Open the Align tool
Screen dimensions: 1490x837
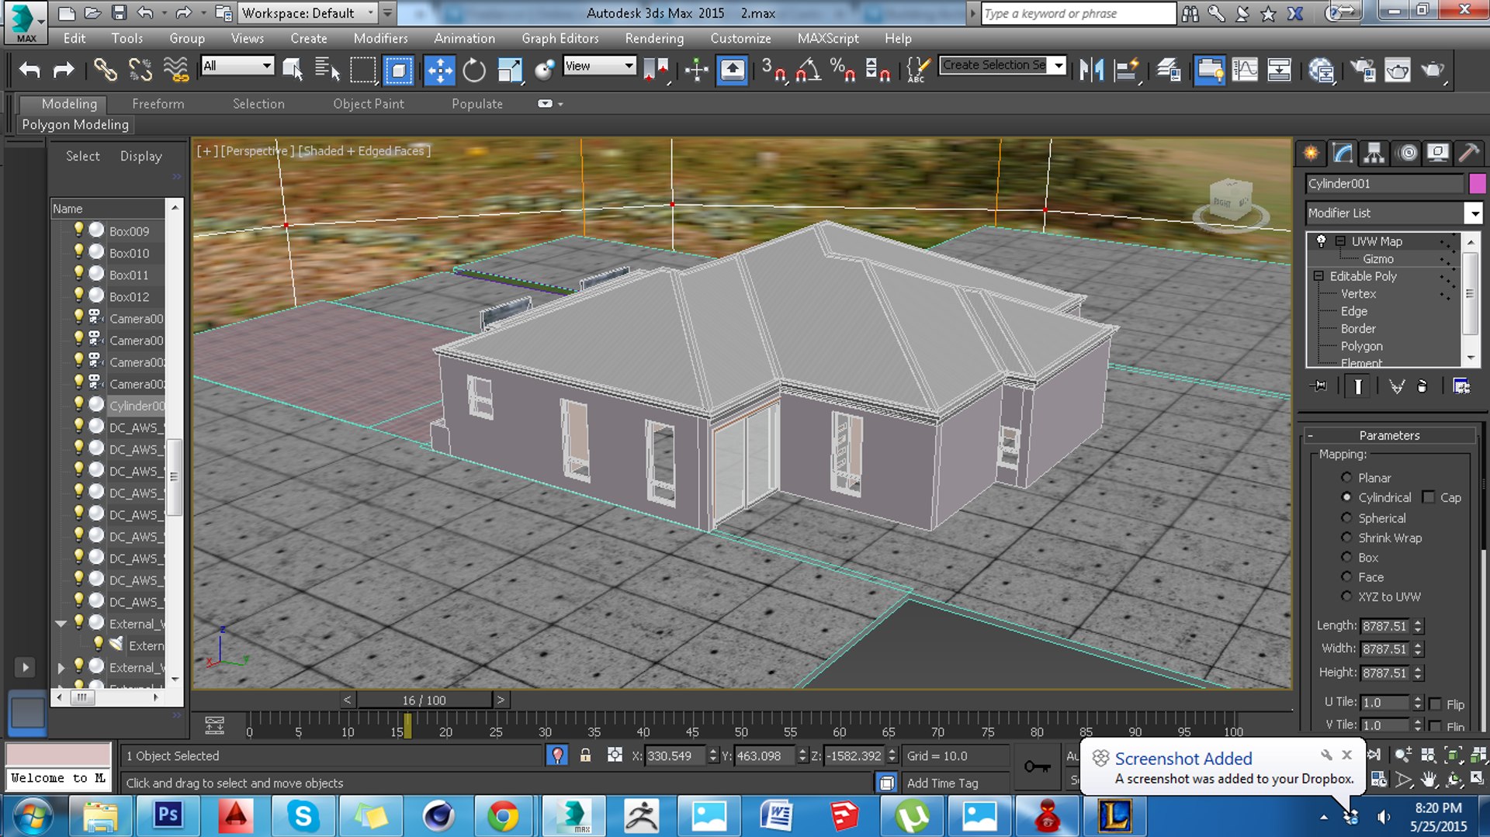pyautogui.click(x=1126, y=71)
